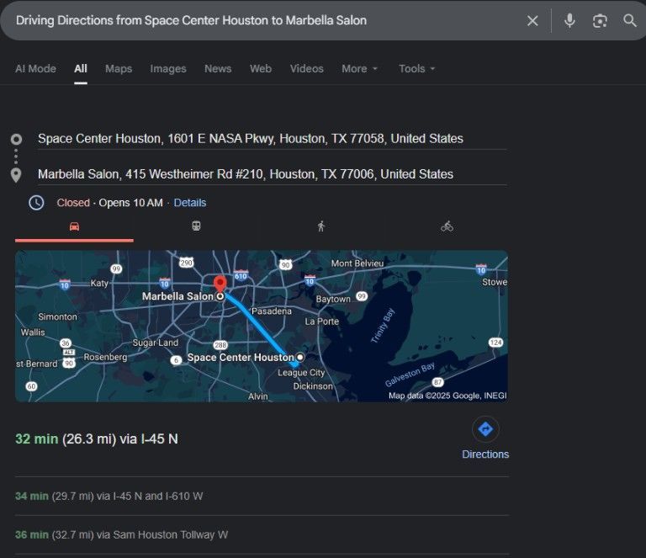The image size is (646, 558).
Task: Click the 'Dickinson' label on the map
Action: point(313,386)
